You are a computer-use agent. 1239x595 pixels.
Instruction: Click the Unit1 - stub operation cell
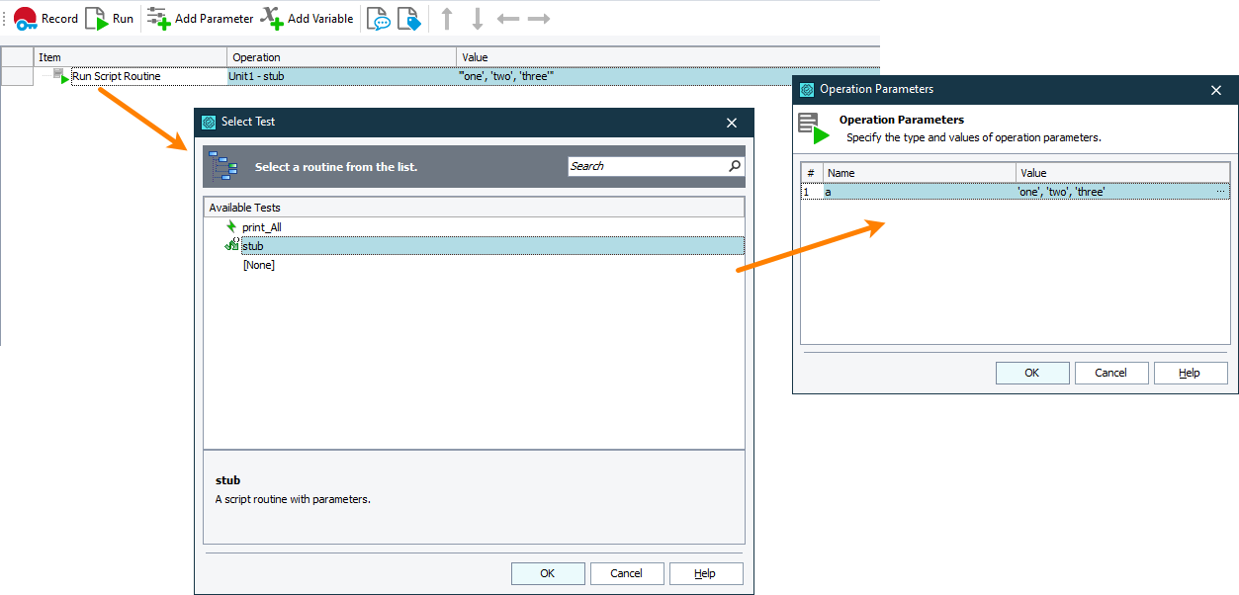342,76
